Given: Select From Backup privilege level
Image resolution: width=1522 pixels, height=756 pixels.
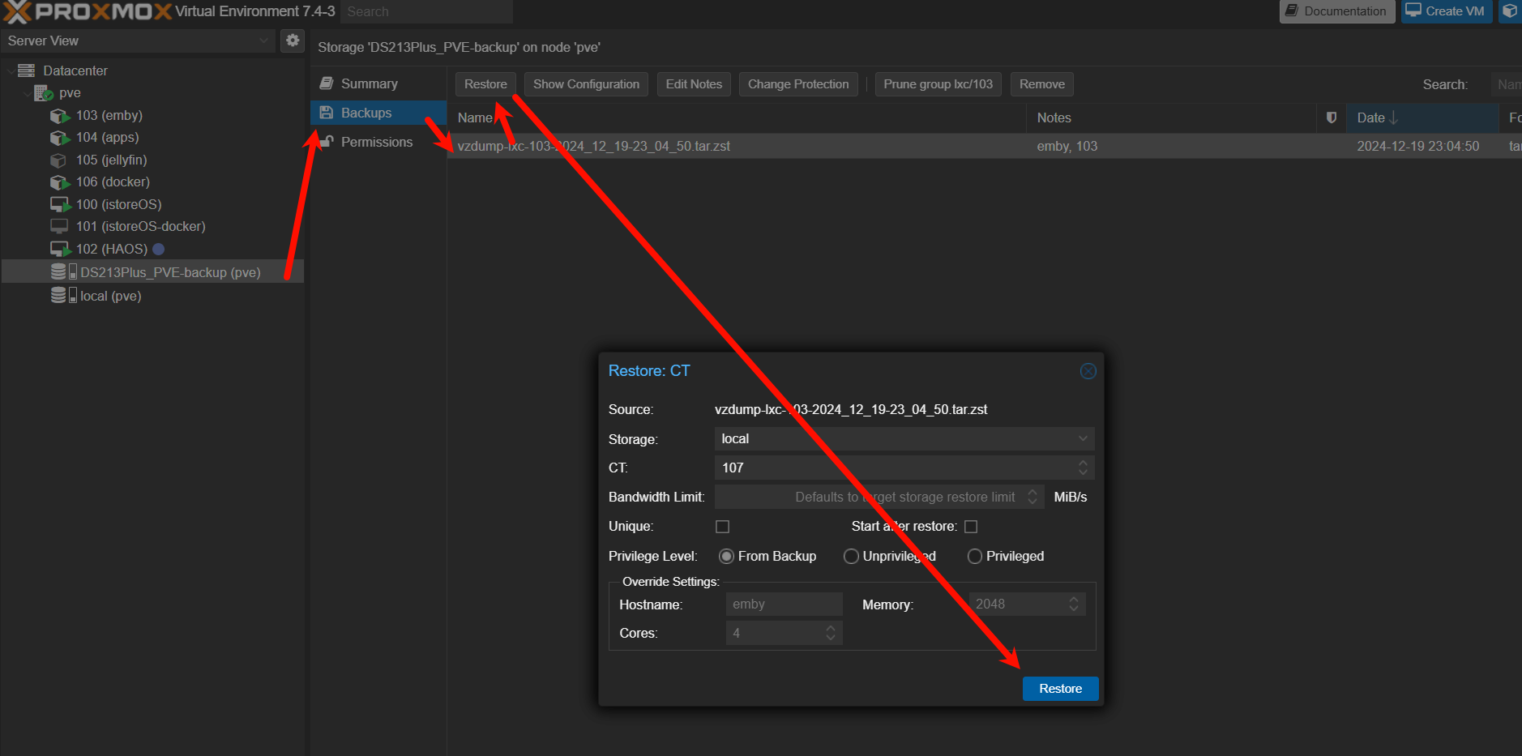Looking at the screenshot, I should point(726,556).
